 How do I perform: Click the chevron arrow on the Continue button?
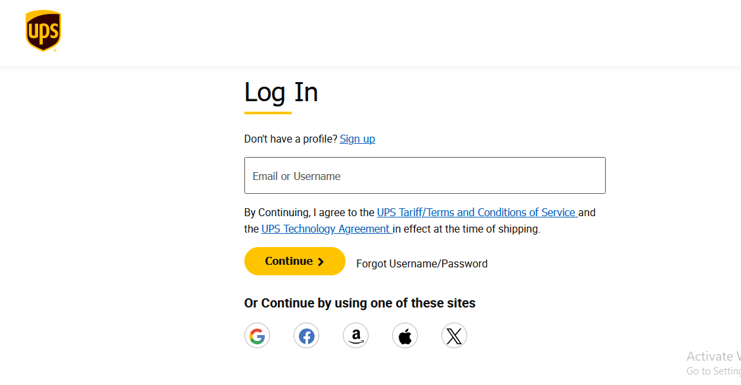tap(321, 261)
